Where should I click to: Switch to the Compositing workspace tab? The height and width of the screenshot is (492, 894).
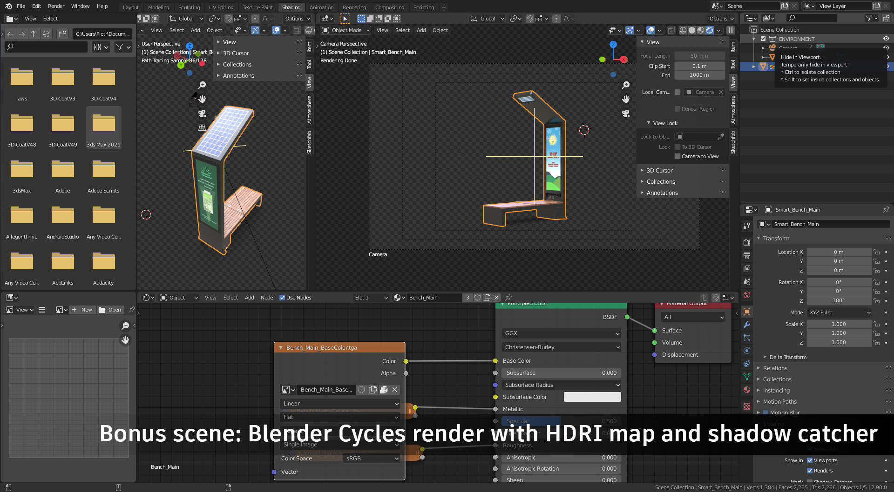click(390, 7)
